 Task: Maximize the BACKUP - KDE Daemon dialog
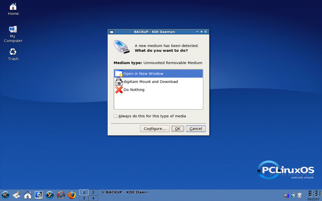pyautogui.click(x=201, y=32)
